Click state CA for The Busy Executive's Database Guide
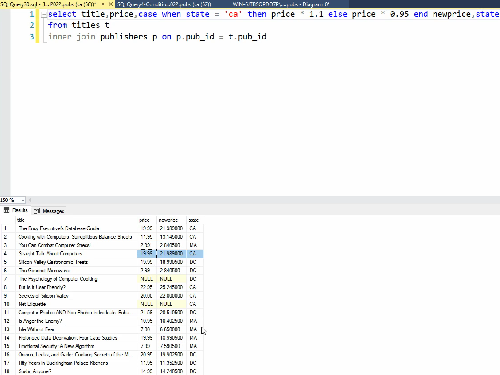This screenshot has width=500, height=375. pyautogui.click(x=195, y=228)
